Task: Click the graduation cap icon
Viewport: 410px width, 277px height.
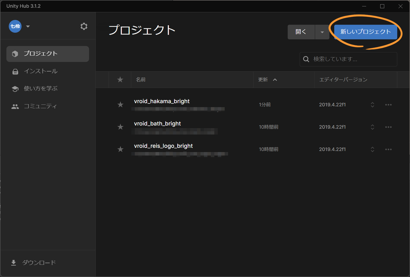Action: (x=15, y=89)
